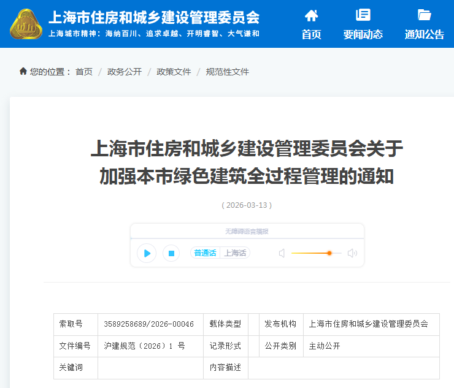Click the high volume speaker icon

click(352, 253)
